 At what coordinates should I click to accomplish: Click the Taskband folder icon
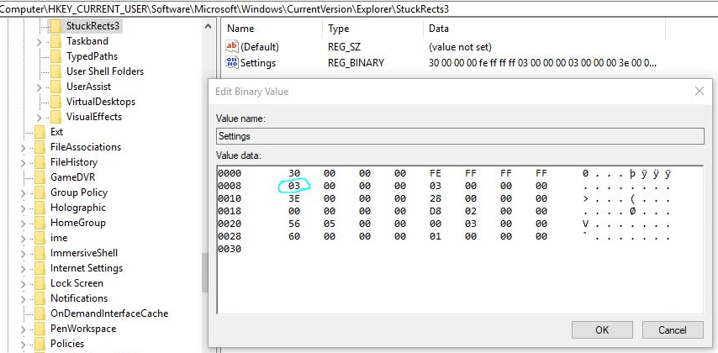[55, 41]
